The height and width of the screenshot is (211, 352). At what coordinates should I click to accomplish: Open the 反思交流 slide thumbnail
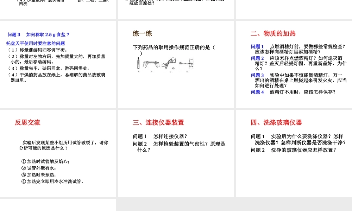click(x=58, y=153)
